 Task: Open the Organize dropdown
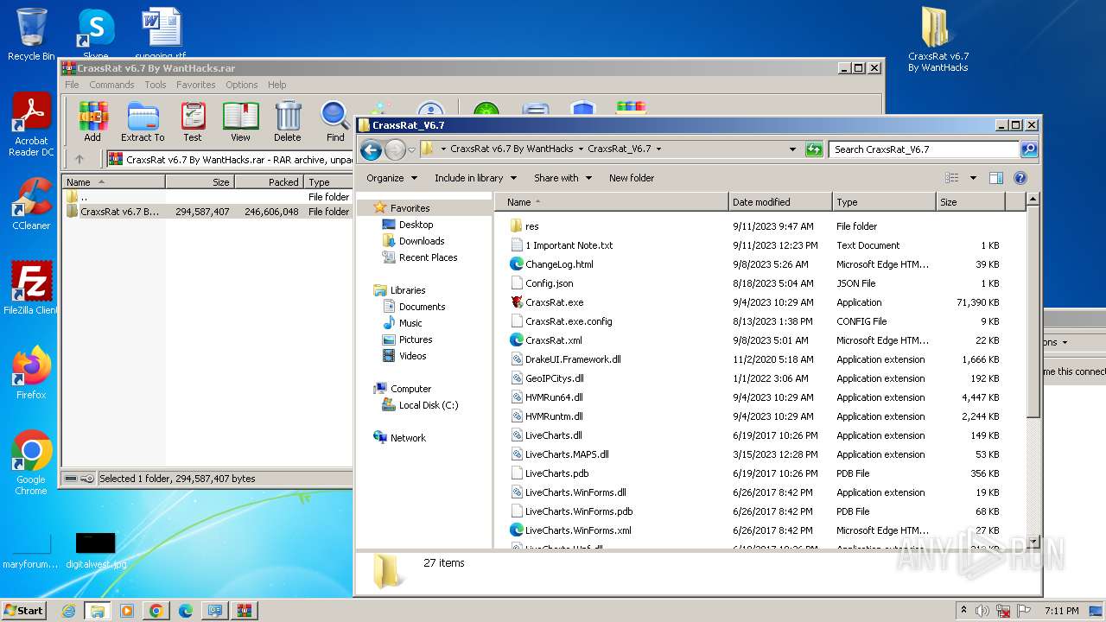pos(391,178)
